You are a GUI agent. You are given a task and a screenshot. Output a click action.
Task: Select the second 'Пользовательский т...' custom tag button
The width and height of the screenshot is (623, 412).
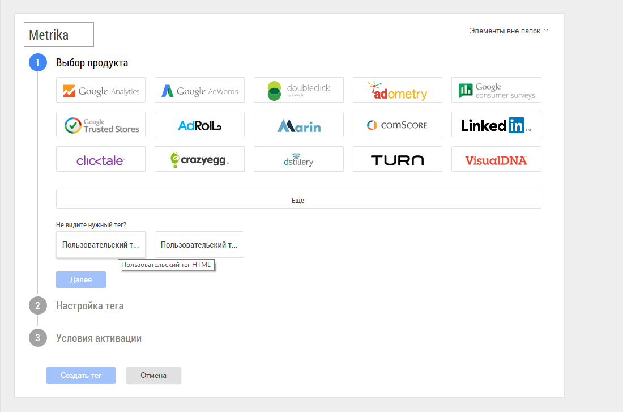(199, 245)
